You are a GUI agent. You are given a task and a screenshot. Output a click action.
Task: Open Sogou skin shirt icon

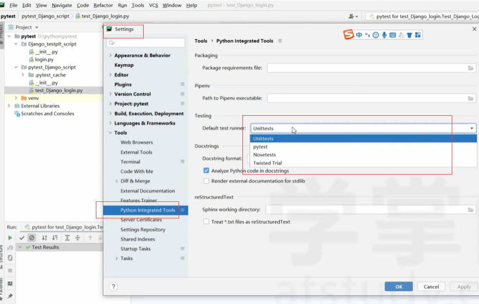click(410, 35)
